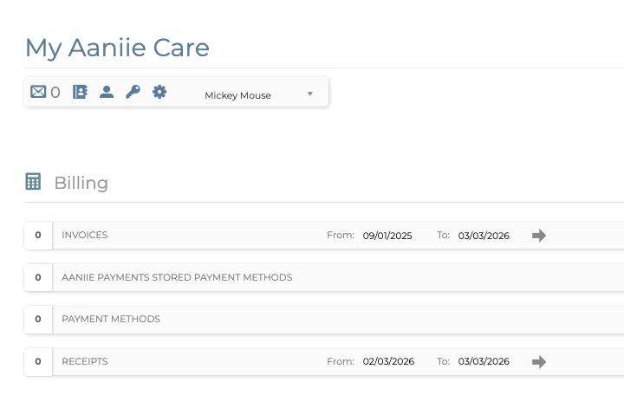Expand Aaniie Payments Stored Payment Methods
624x395 pixels.
click(x=177, y=278)
